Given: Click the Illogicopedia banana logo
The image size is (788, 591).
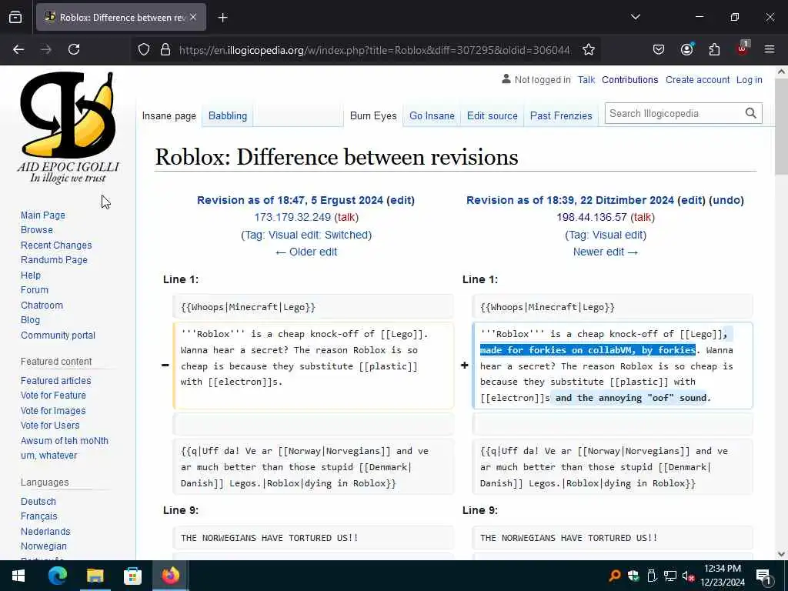Looking at the screenshot, I should pyautogui.click(x=68, y=128).
